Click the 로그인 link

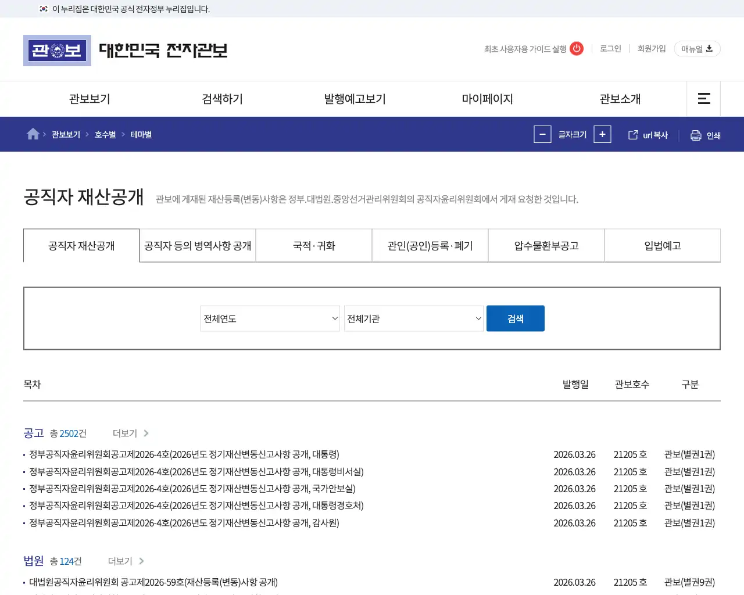[x=610, y=49]
